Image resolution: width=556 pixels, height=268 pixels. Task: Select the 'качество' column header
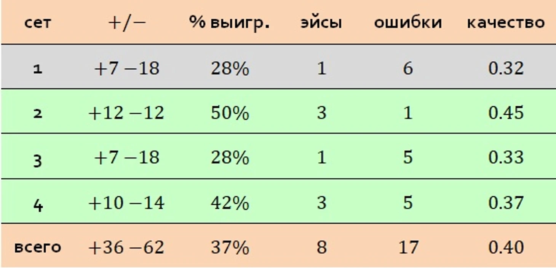click(506, 23)
